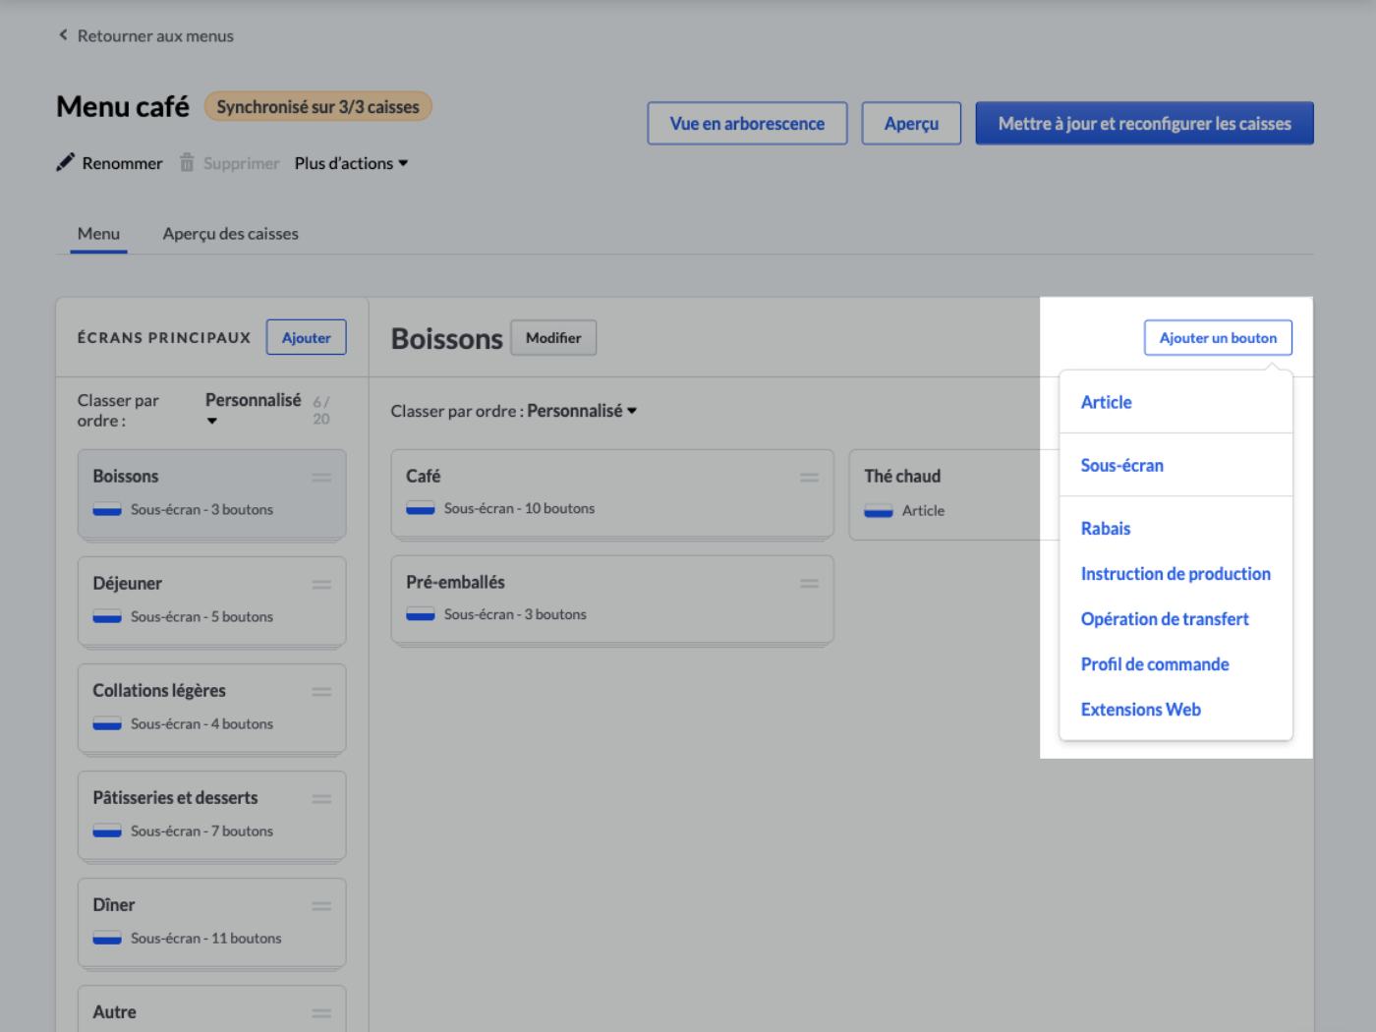This screenshot has width=1376, height=1032.
Task: Click the back chevron beside Retourner aux menus
Action: click(x=63, y=35)
